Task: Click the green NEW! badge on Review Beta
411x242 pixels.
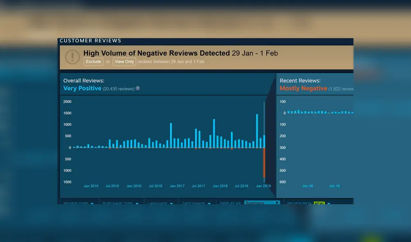Action: pyautogui.click(x=319, y=203)
